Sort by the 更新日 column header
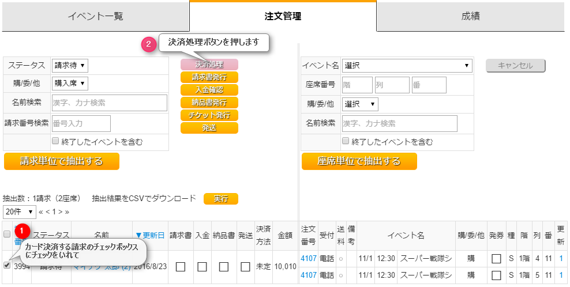570x287 pixels. [x=150, y=235]
